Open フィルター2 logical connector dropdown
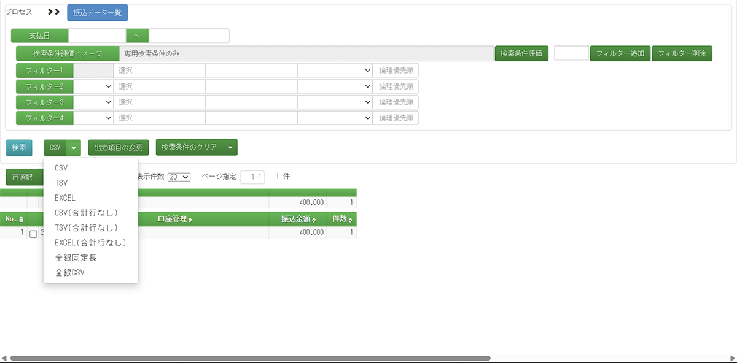Image resolution: width=737 pixels, height=363 pixels. coord(93,86)
